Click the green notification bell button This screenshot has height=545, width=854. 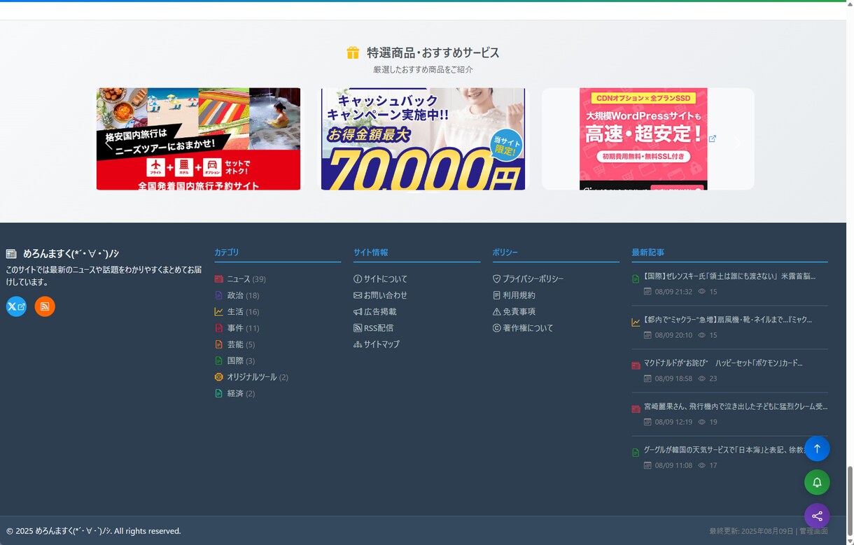pyautogui.click(x=817, y=483)
